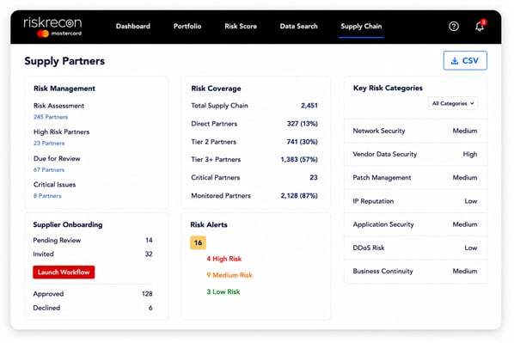Click the Pending Review count 14
The image size is (514, 343).
[x=149, y=241]
